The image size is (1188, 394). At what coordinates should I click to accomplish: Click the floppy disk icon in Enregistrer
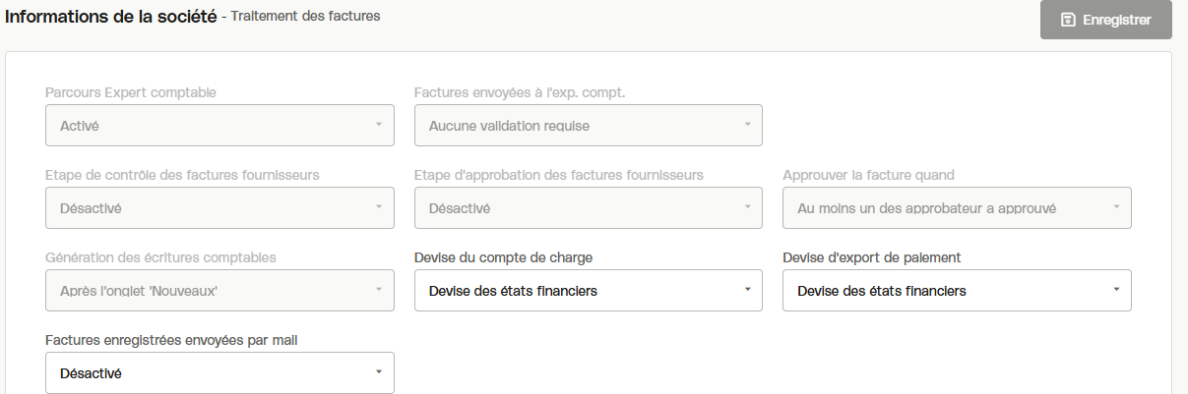pos(1067,20)
